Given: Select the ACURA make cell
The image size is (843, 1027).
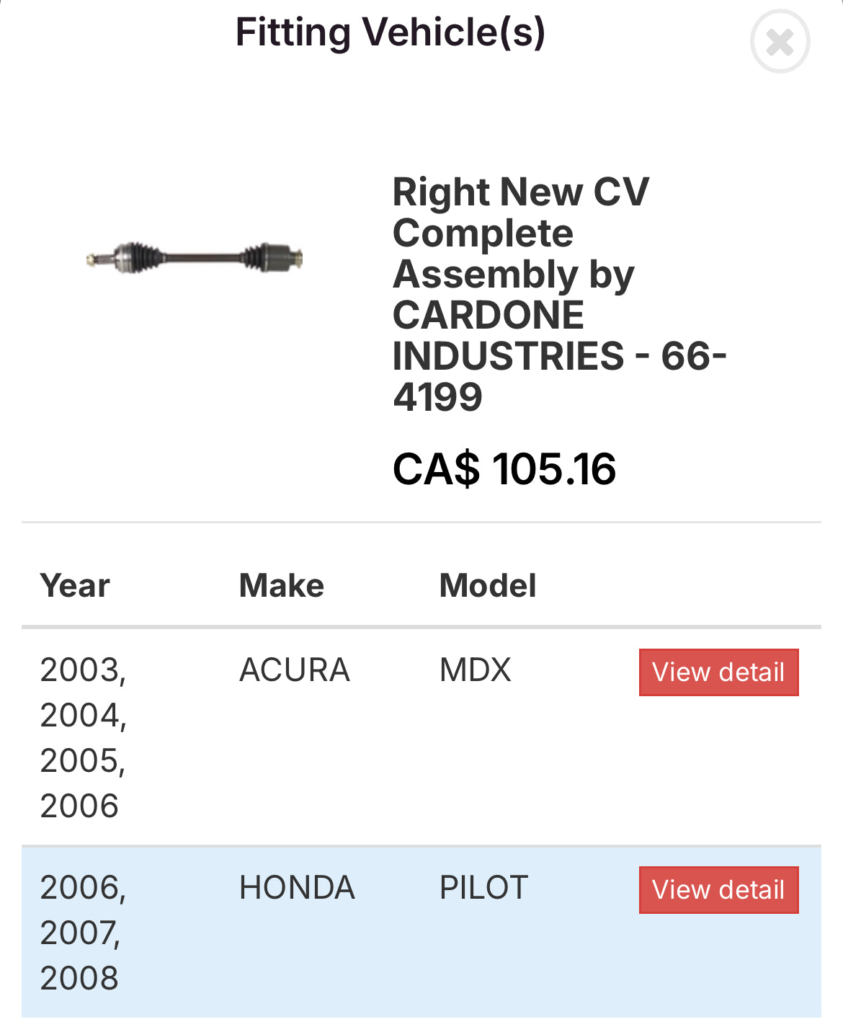Looking at the screenshot, I should [295, 670].
